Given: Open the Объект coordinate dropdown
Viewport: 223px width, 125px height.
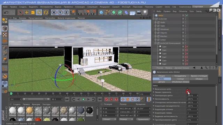Looking at the screenshot, I should coord(109,119).
